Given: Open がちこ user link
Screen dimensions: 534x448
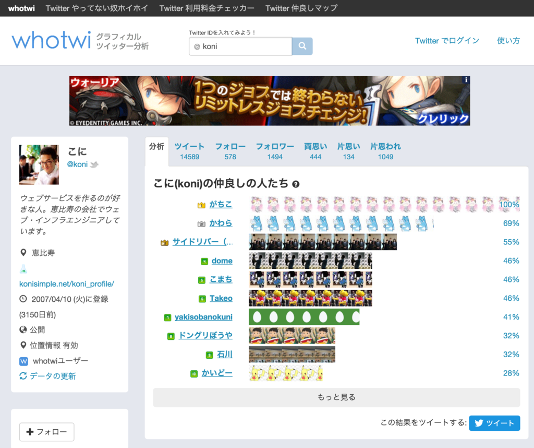Looking at the screenshot, I should (x=221, y=204).
